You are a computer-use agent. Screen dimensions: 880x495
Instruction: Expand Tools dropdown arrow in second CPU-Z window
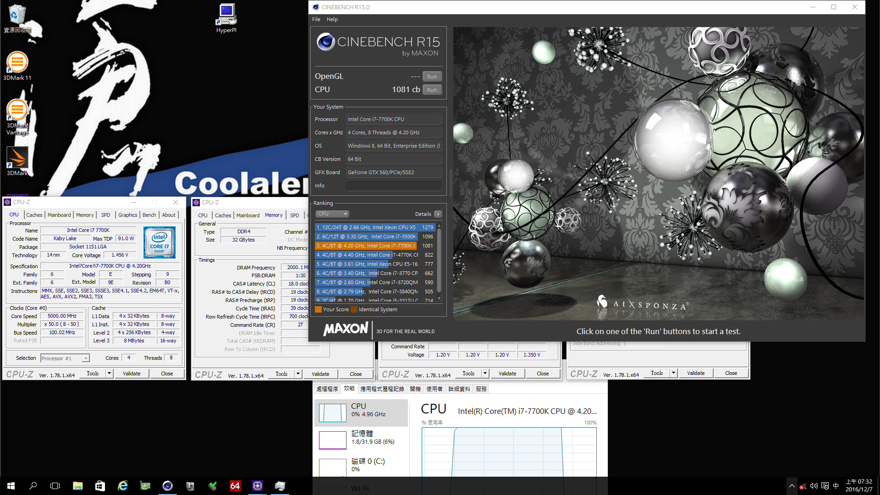pos(298,374)
